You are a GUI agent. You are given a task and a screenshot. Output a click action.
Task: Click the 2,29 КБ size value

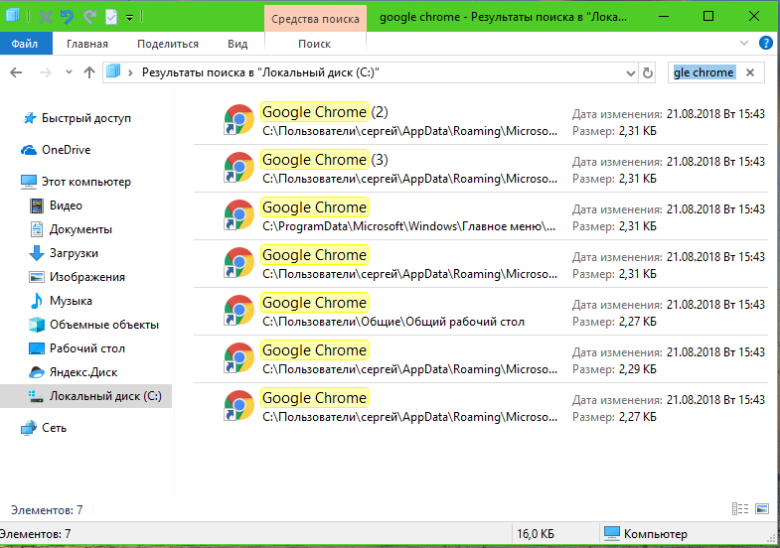tap(638, 369)
